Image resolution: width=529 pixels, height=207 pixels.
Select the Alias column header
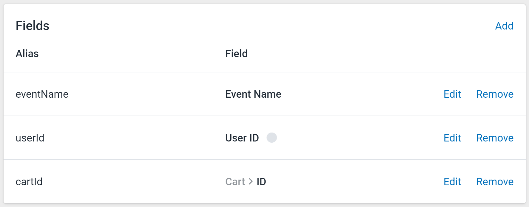tap(27, 54)
